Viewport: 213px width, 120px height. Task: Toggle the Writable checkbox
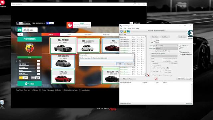(152, 64)
